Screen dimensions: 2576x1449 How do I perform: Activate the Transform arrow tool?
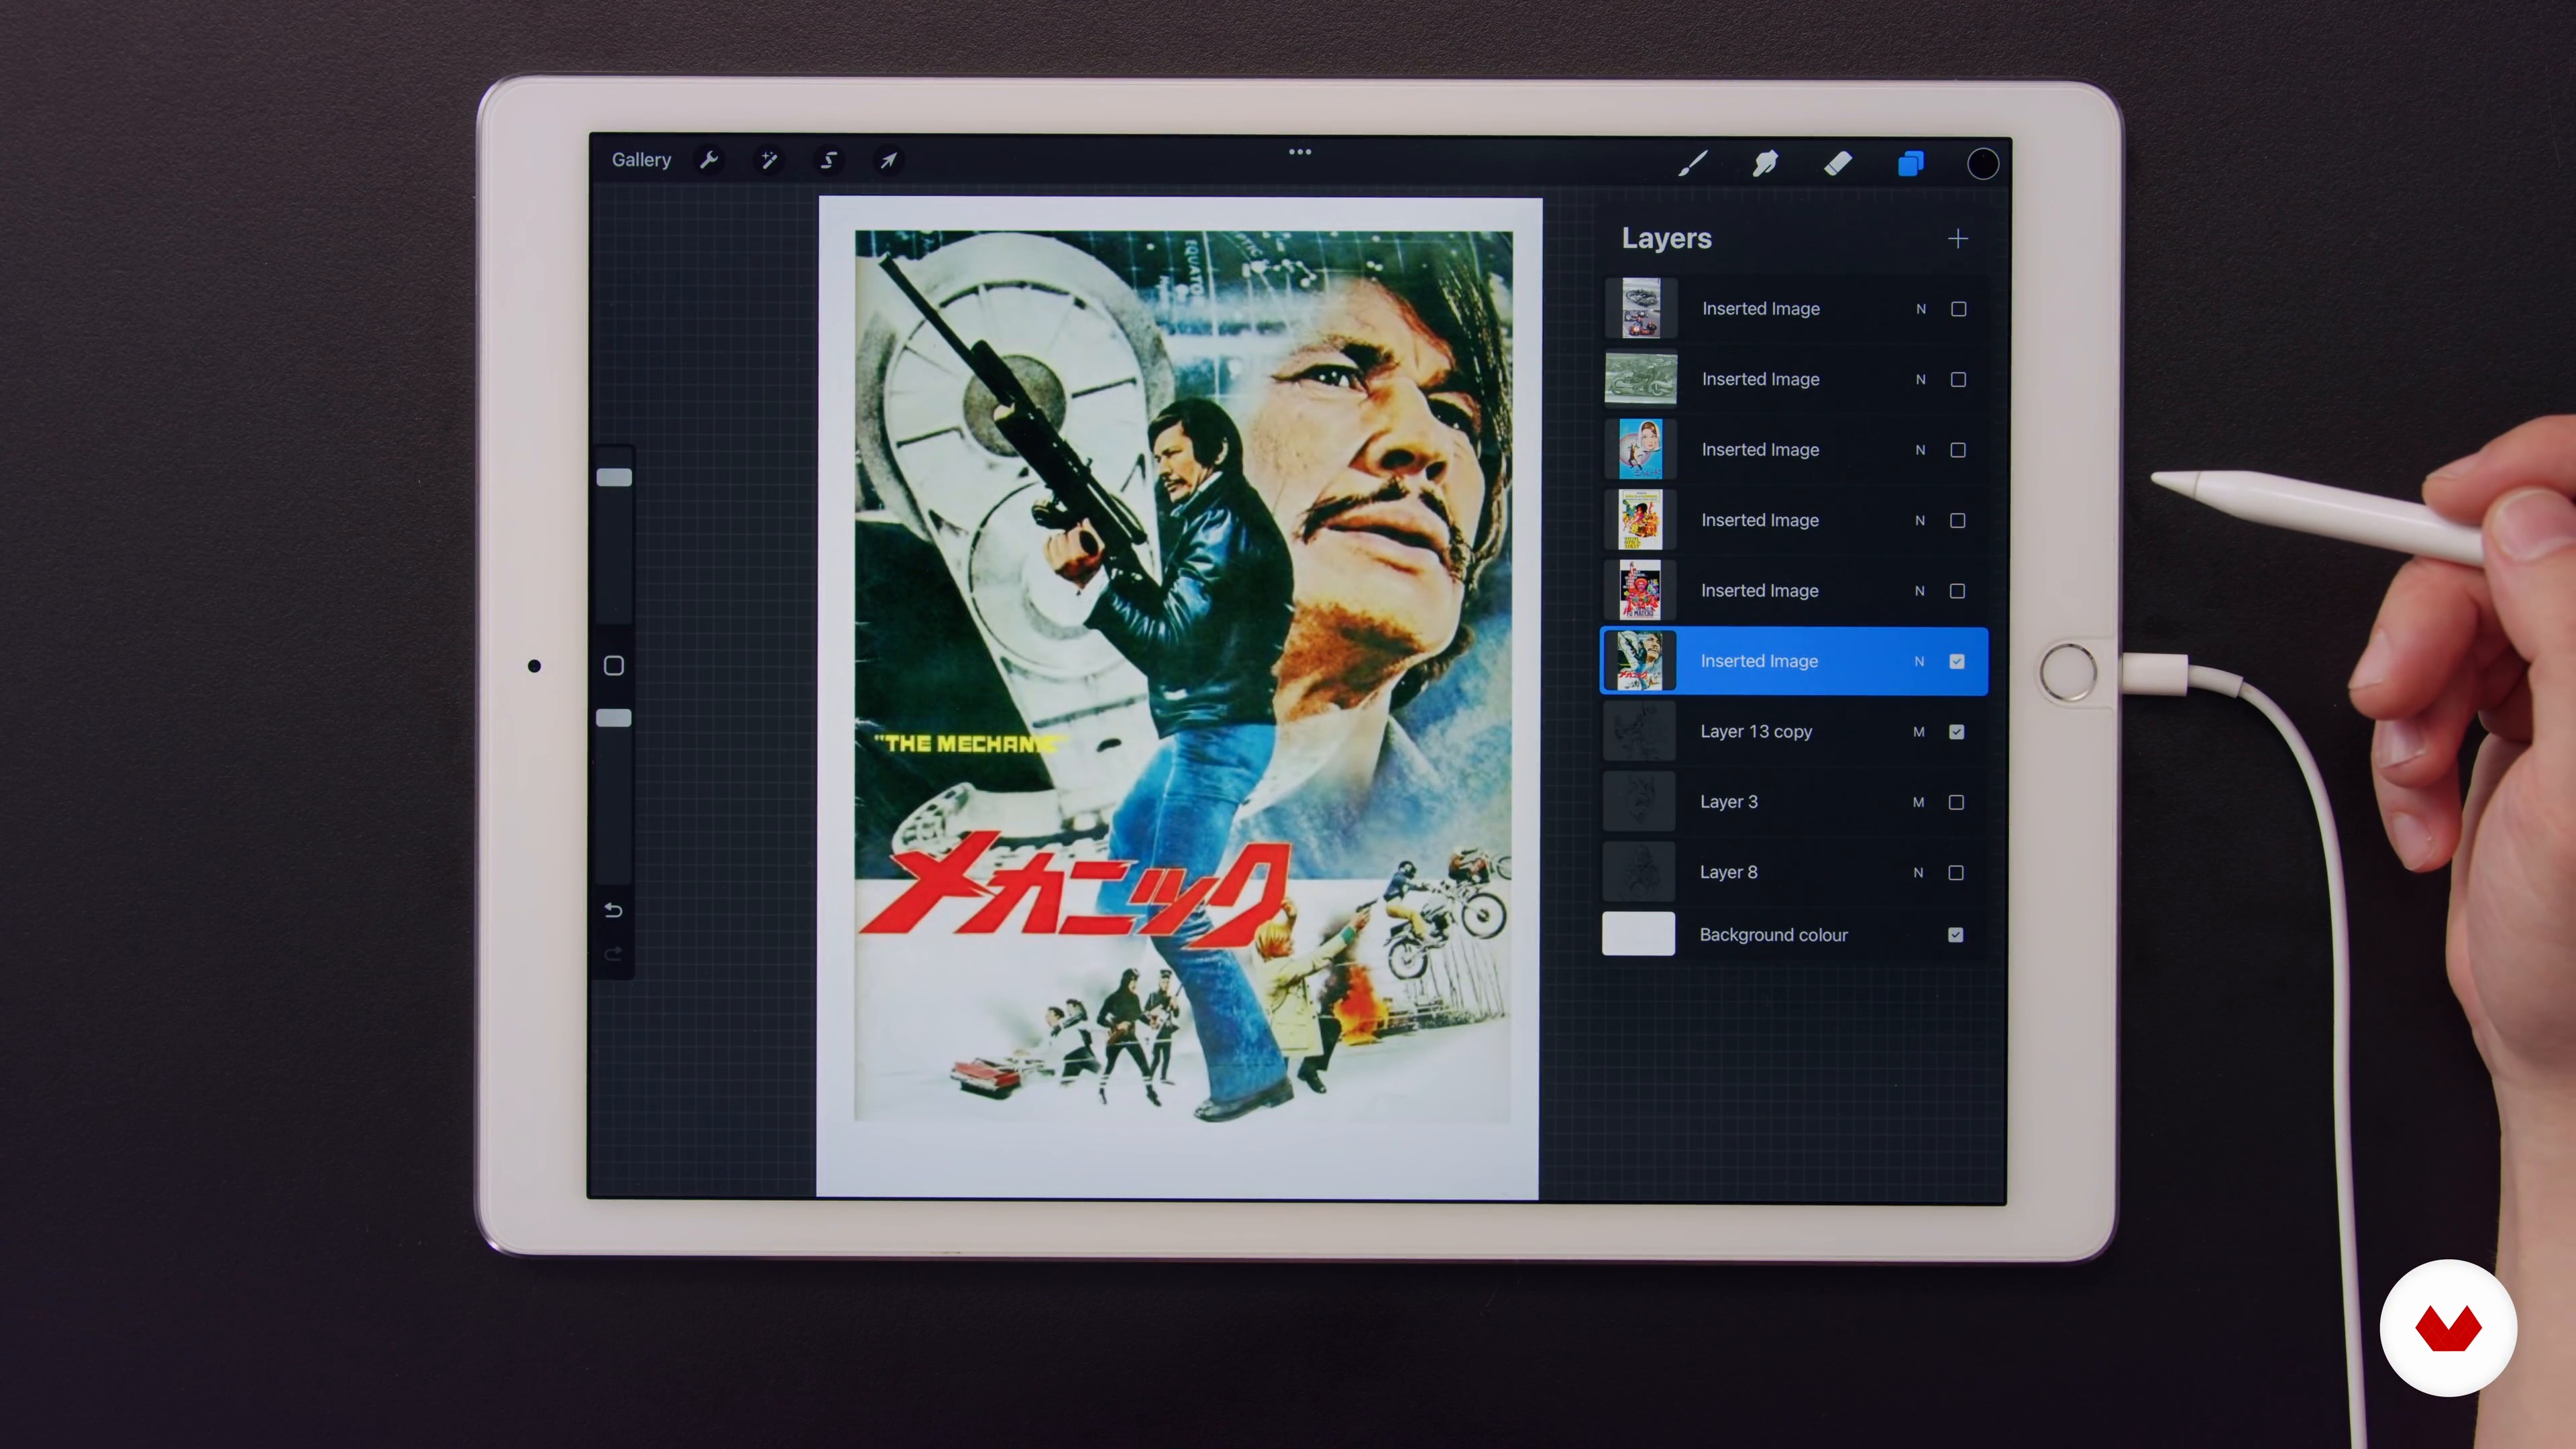pos(888,160)
